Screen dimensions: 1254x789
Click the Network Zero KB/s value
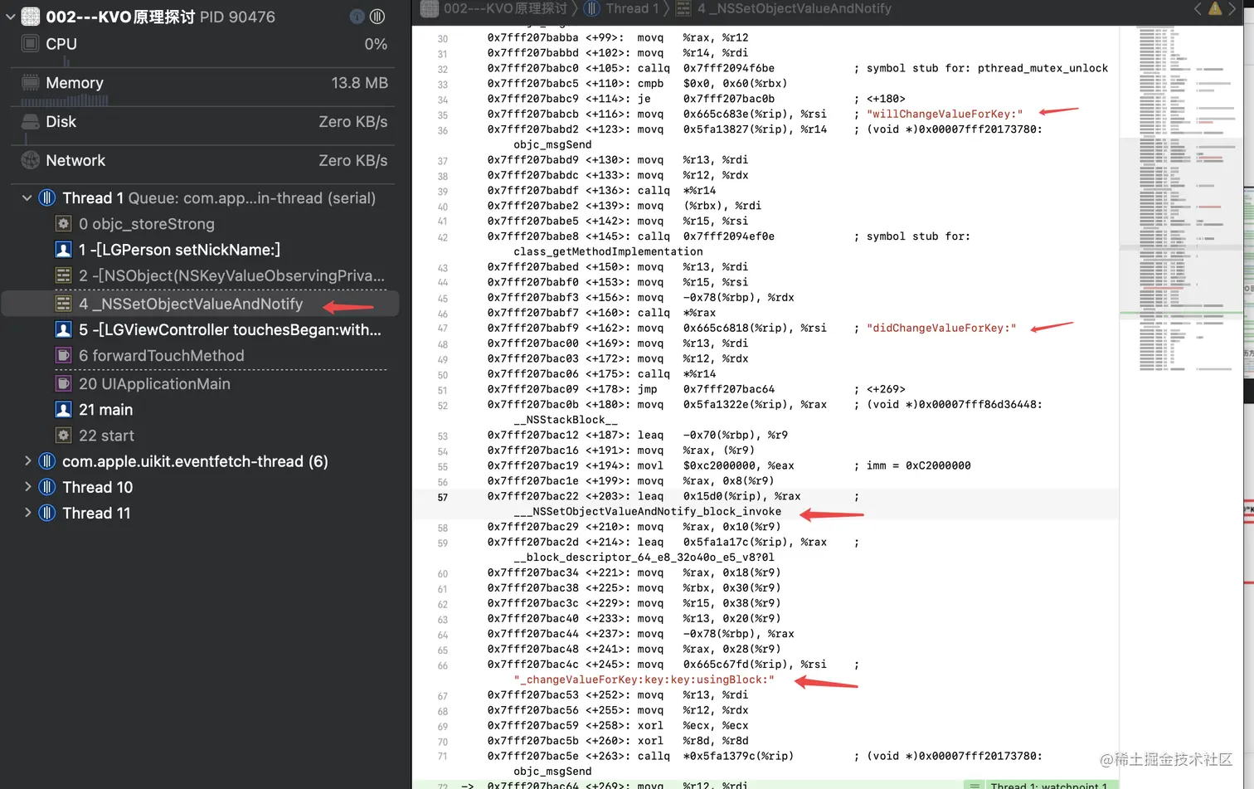pos(353,161)
